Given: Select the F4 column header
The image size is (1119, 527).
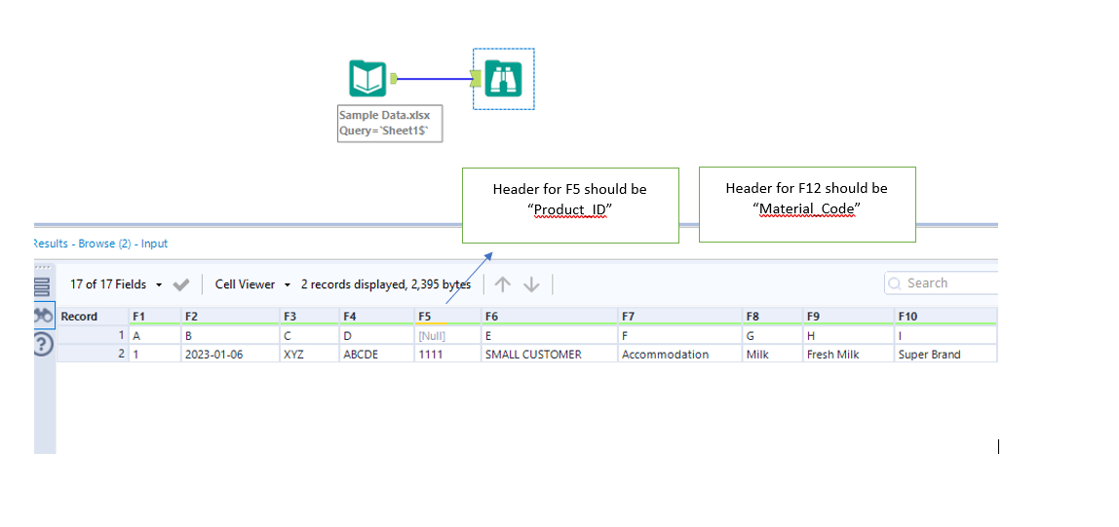Looking at the screenshot, I should click(377, 317).
